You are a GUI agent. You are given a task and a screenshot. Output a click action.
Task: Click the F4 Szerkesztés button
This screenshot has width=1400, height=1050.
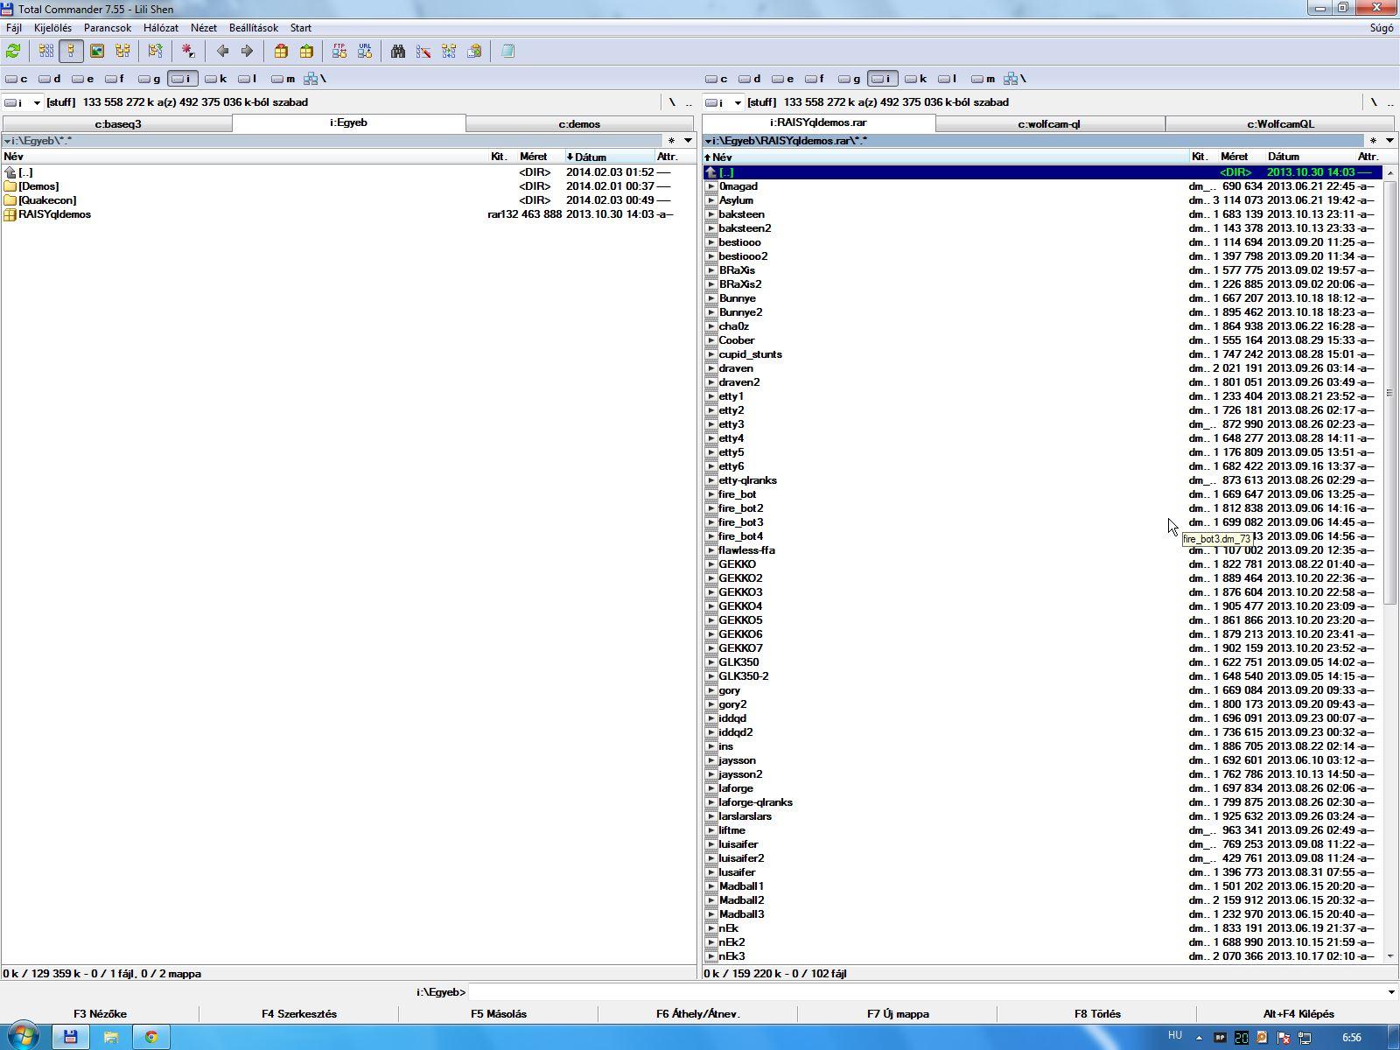tap(299, 1014)
